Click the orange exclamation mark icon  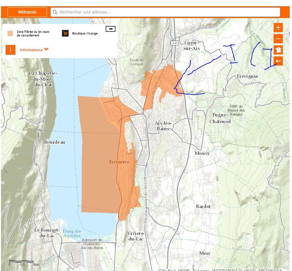pos(10,50)
